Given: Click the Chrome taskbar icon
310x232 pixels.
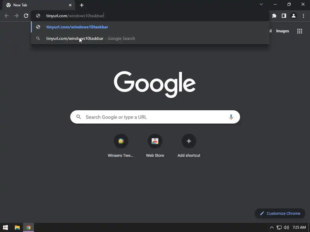Looking at the screenshot, I should tap(28, 227).
